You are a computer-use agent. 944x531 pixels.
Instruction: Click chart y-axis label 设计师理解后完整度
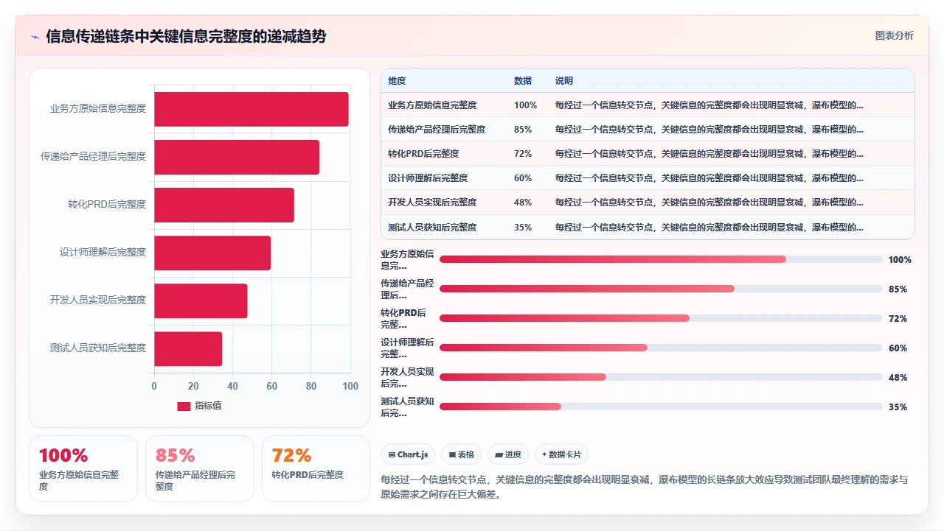(103, 252)
